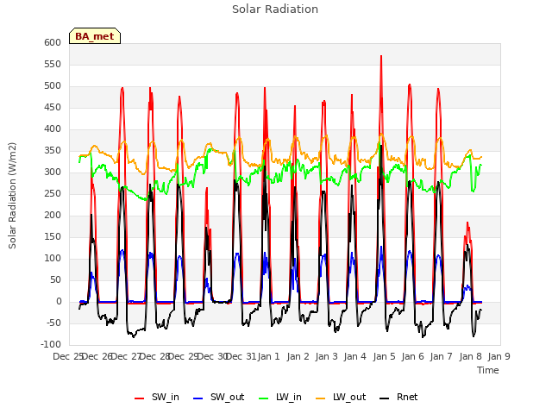Click the green LW_in legend color marker
552x414 pixels.
(x=264, y=398)
